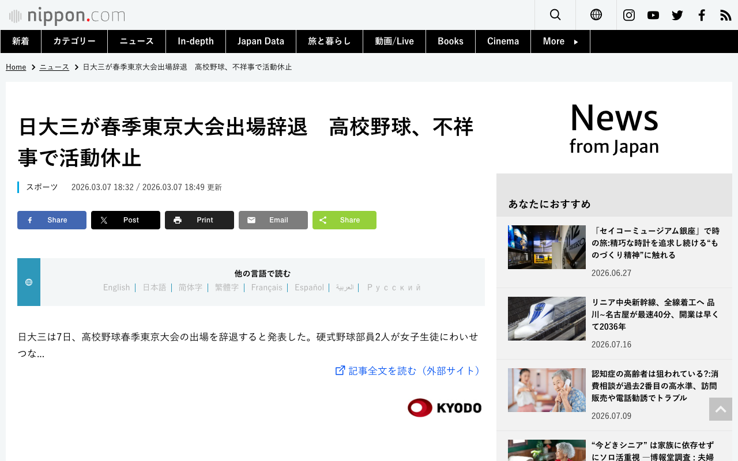Open the maglev train article thumbnail
738x461 pixels.
coord(547,319)
